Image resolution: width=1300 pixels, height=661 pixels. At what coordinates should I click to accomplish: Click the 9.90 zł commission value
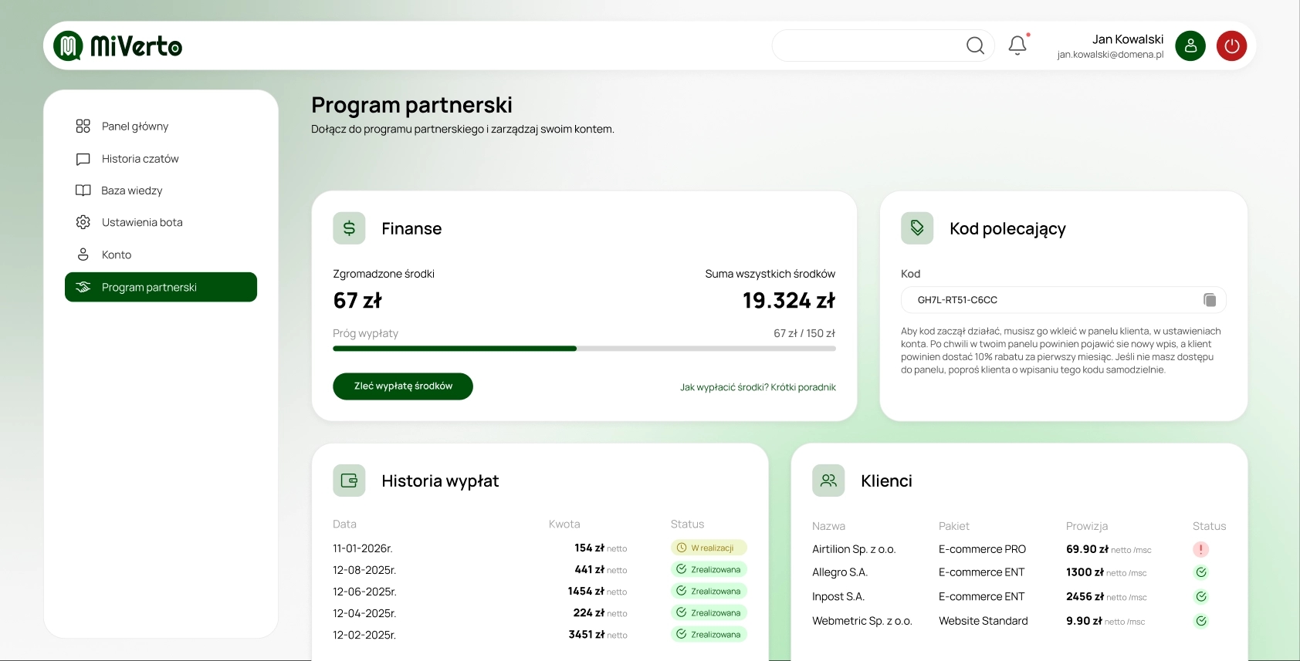(x=1084, y=621)
